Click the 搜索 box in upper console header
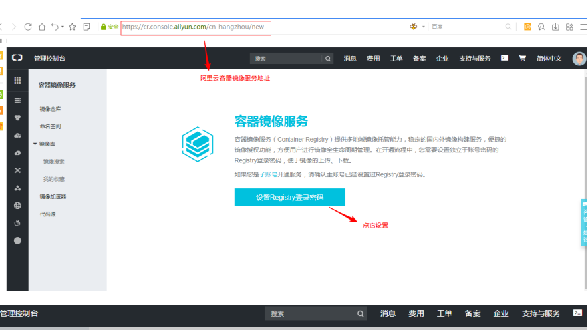Image resolution: width=588 pixels, height=330 pixels. tap(286, 59)
